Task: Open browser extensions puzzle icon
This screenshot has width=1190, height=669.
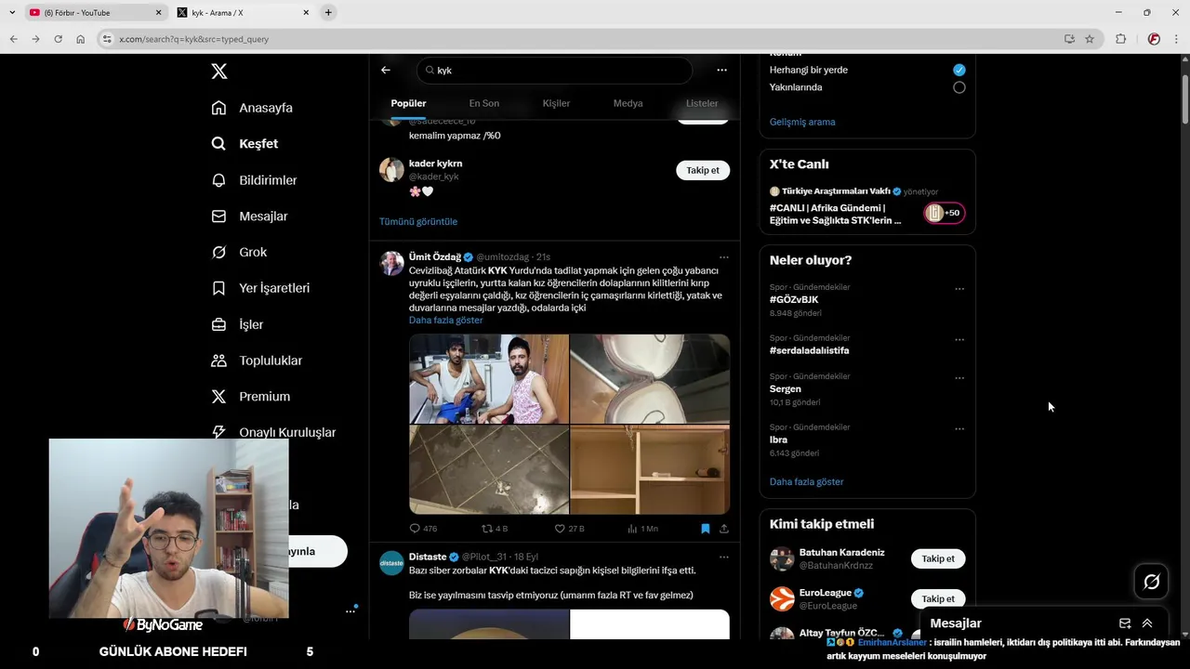Action: point(1120,39)
